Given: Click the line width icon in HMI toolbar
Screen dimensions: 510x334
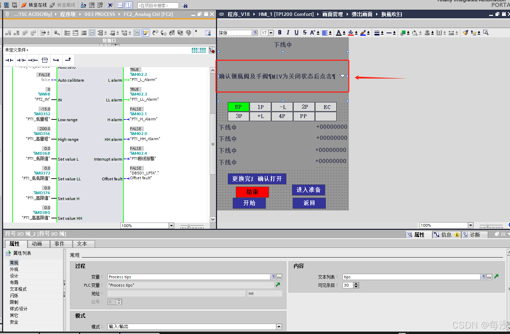Looking at the screenshot, I should (x=377, y=33).
